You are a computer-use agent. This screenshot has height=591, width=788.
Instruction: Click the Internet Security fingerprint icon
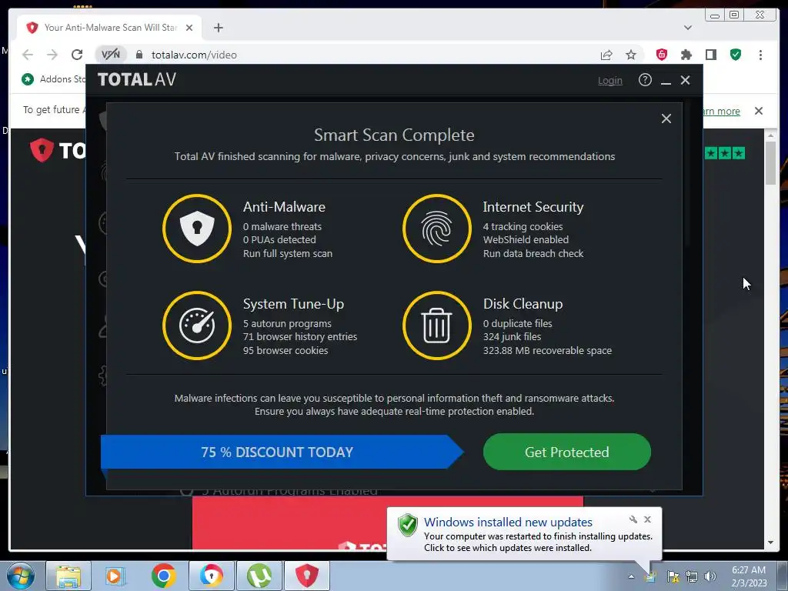click(437, 229)
